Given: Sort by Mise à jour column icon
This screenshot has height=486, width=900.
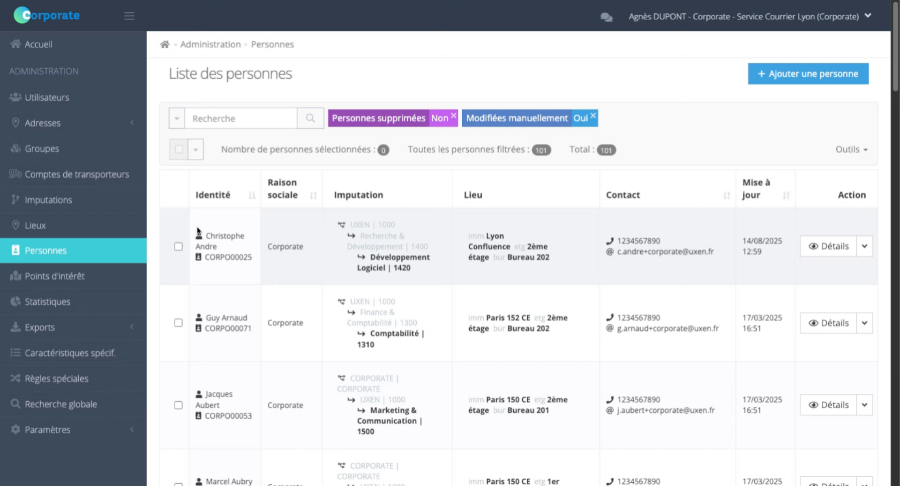Looking at the screenshot, I should pos(786,195).
